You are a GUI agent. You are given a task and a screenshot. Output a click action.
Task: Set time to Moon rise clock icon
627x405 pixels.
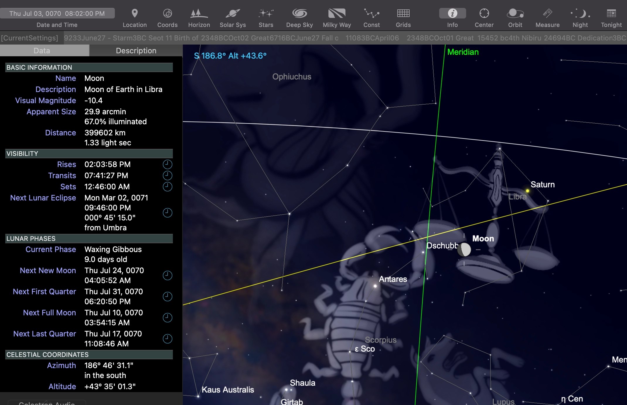point(167,164)
